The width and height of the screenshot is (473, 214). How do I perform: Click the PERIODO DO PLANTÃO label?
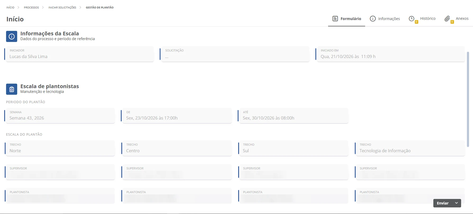coord(26,102)
